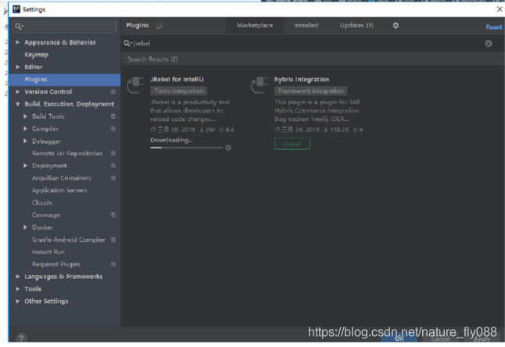Click the OK button
This screenshot has height=347, width=505.
[399, 338]
